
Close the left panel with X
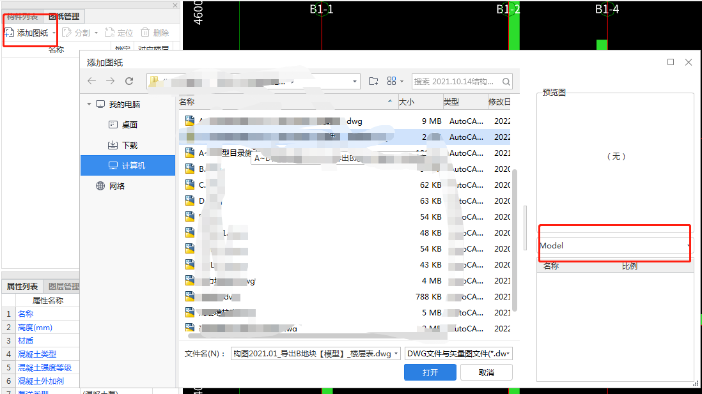pyautogui.click(x=175, y=5)
